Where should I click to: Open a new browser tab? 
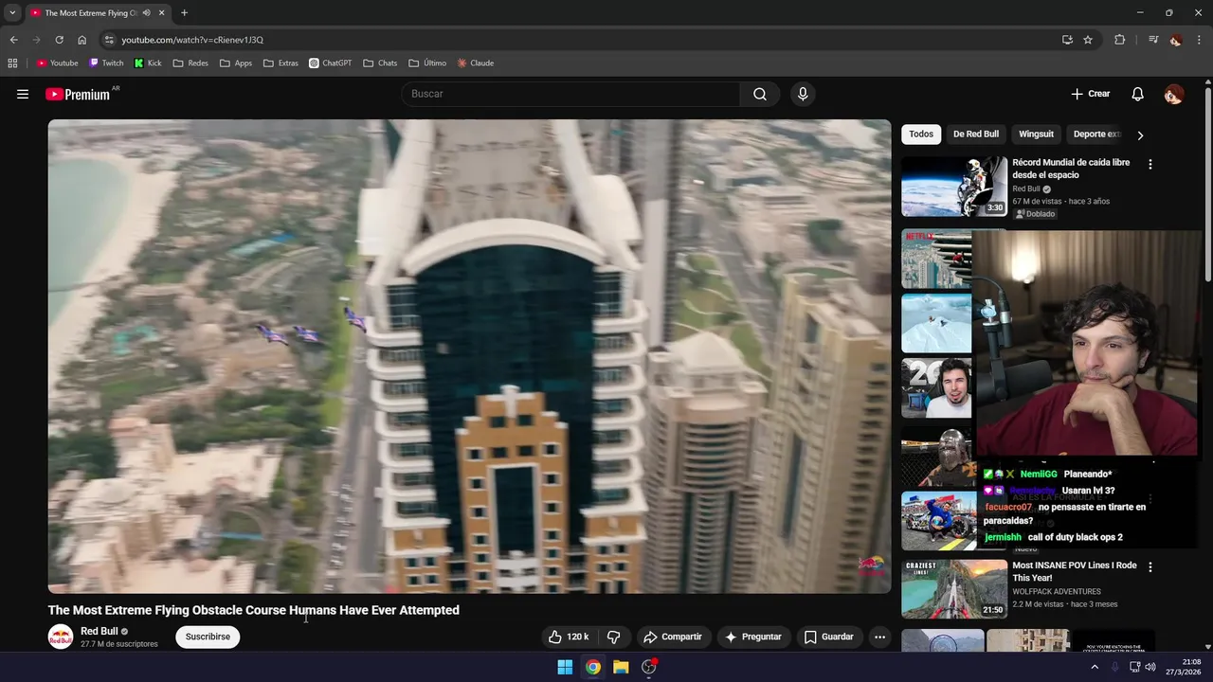pyautogui.click(x=184, y=13)
